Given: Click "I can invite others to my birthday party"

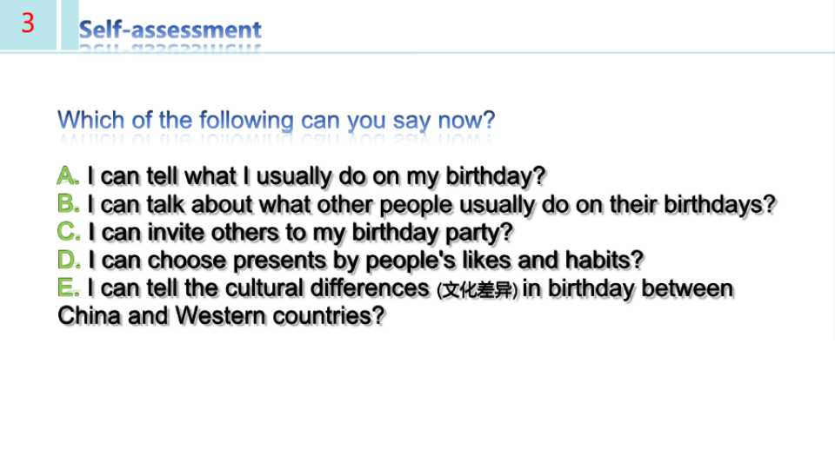Looking at the screenshot, I should coord(300,233).
